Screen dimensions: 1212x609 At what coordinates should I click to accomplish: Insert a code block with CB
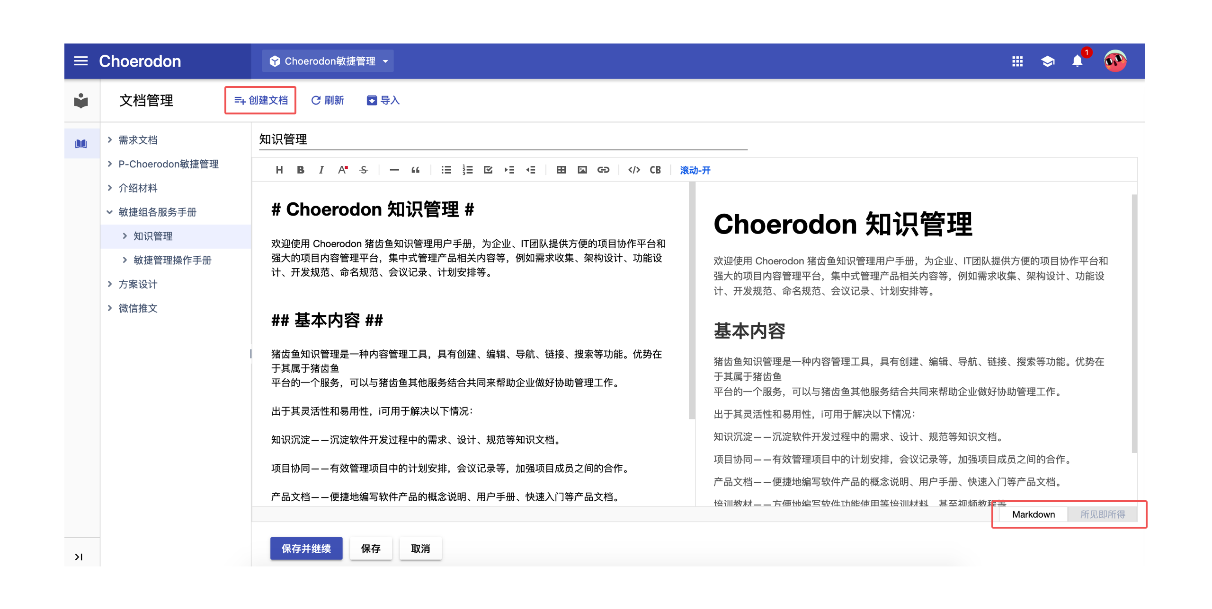655,170
